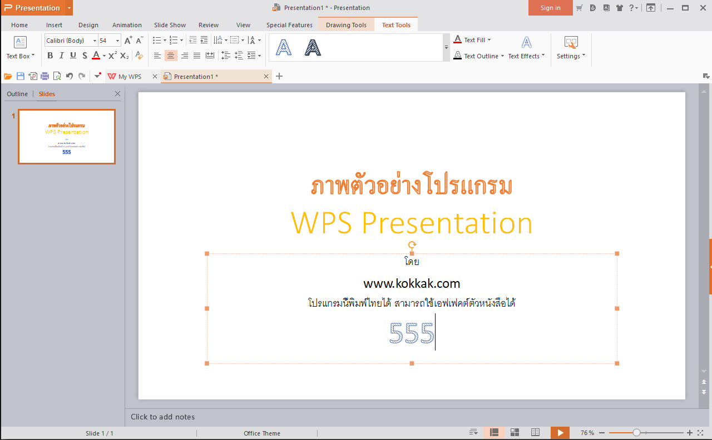Open the Animation ribbon tab
The image size is (712, 440).
point(127,25)
